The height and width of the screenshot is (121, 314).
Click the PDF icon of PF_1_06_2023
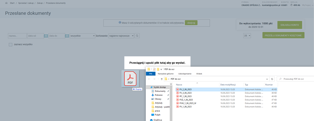(x=177, y=96)
